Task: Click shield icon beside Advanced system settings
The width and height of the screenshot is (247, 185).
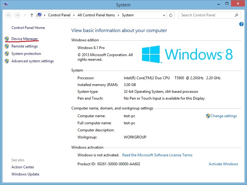Action: (7, 61)
